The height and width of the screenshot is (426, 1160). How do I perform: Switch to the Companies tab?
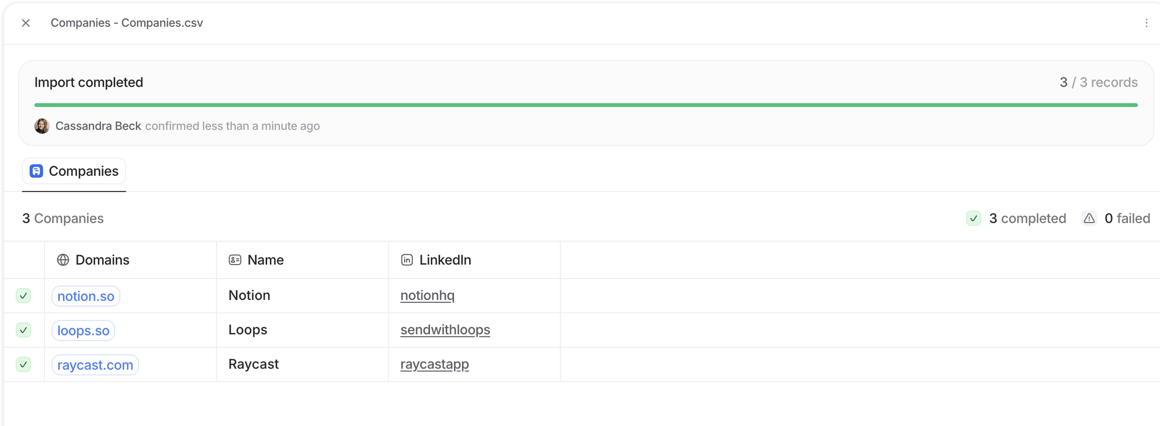tap(74, 171)
